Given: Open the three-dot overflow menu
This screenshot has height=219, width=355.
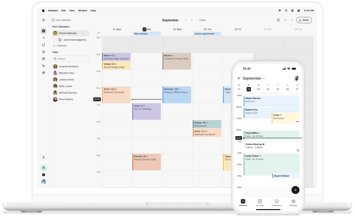Looking at the screenshot, I should pyautogui.click(x=292, y=20).
